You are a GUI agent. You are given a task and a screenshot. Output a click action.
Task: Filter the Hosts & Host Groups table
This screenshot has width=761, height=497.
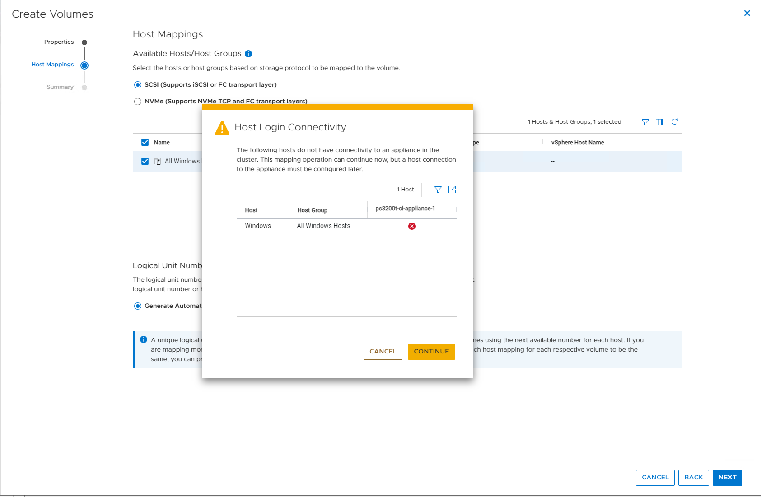click(645, 122)
